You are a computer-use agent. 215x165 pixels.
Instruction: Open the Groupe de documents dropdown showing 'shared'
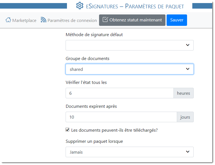tap(125, 69)
